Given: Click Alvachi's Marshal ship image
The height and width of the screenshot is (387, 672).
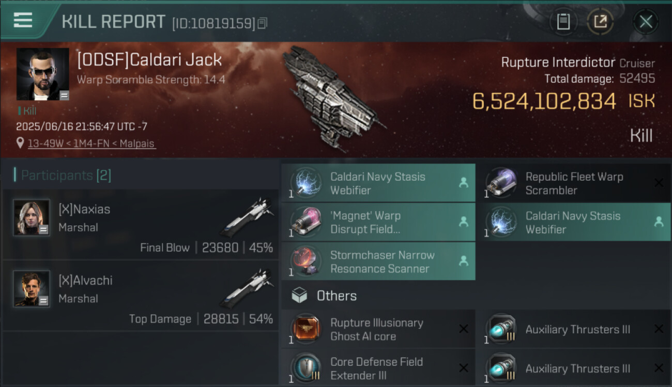Looking at the screenshot, I should point(247,288).
